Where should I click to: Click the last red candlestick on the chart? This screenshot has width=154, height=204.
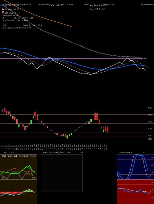click(107, 130)
